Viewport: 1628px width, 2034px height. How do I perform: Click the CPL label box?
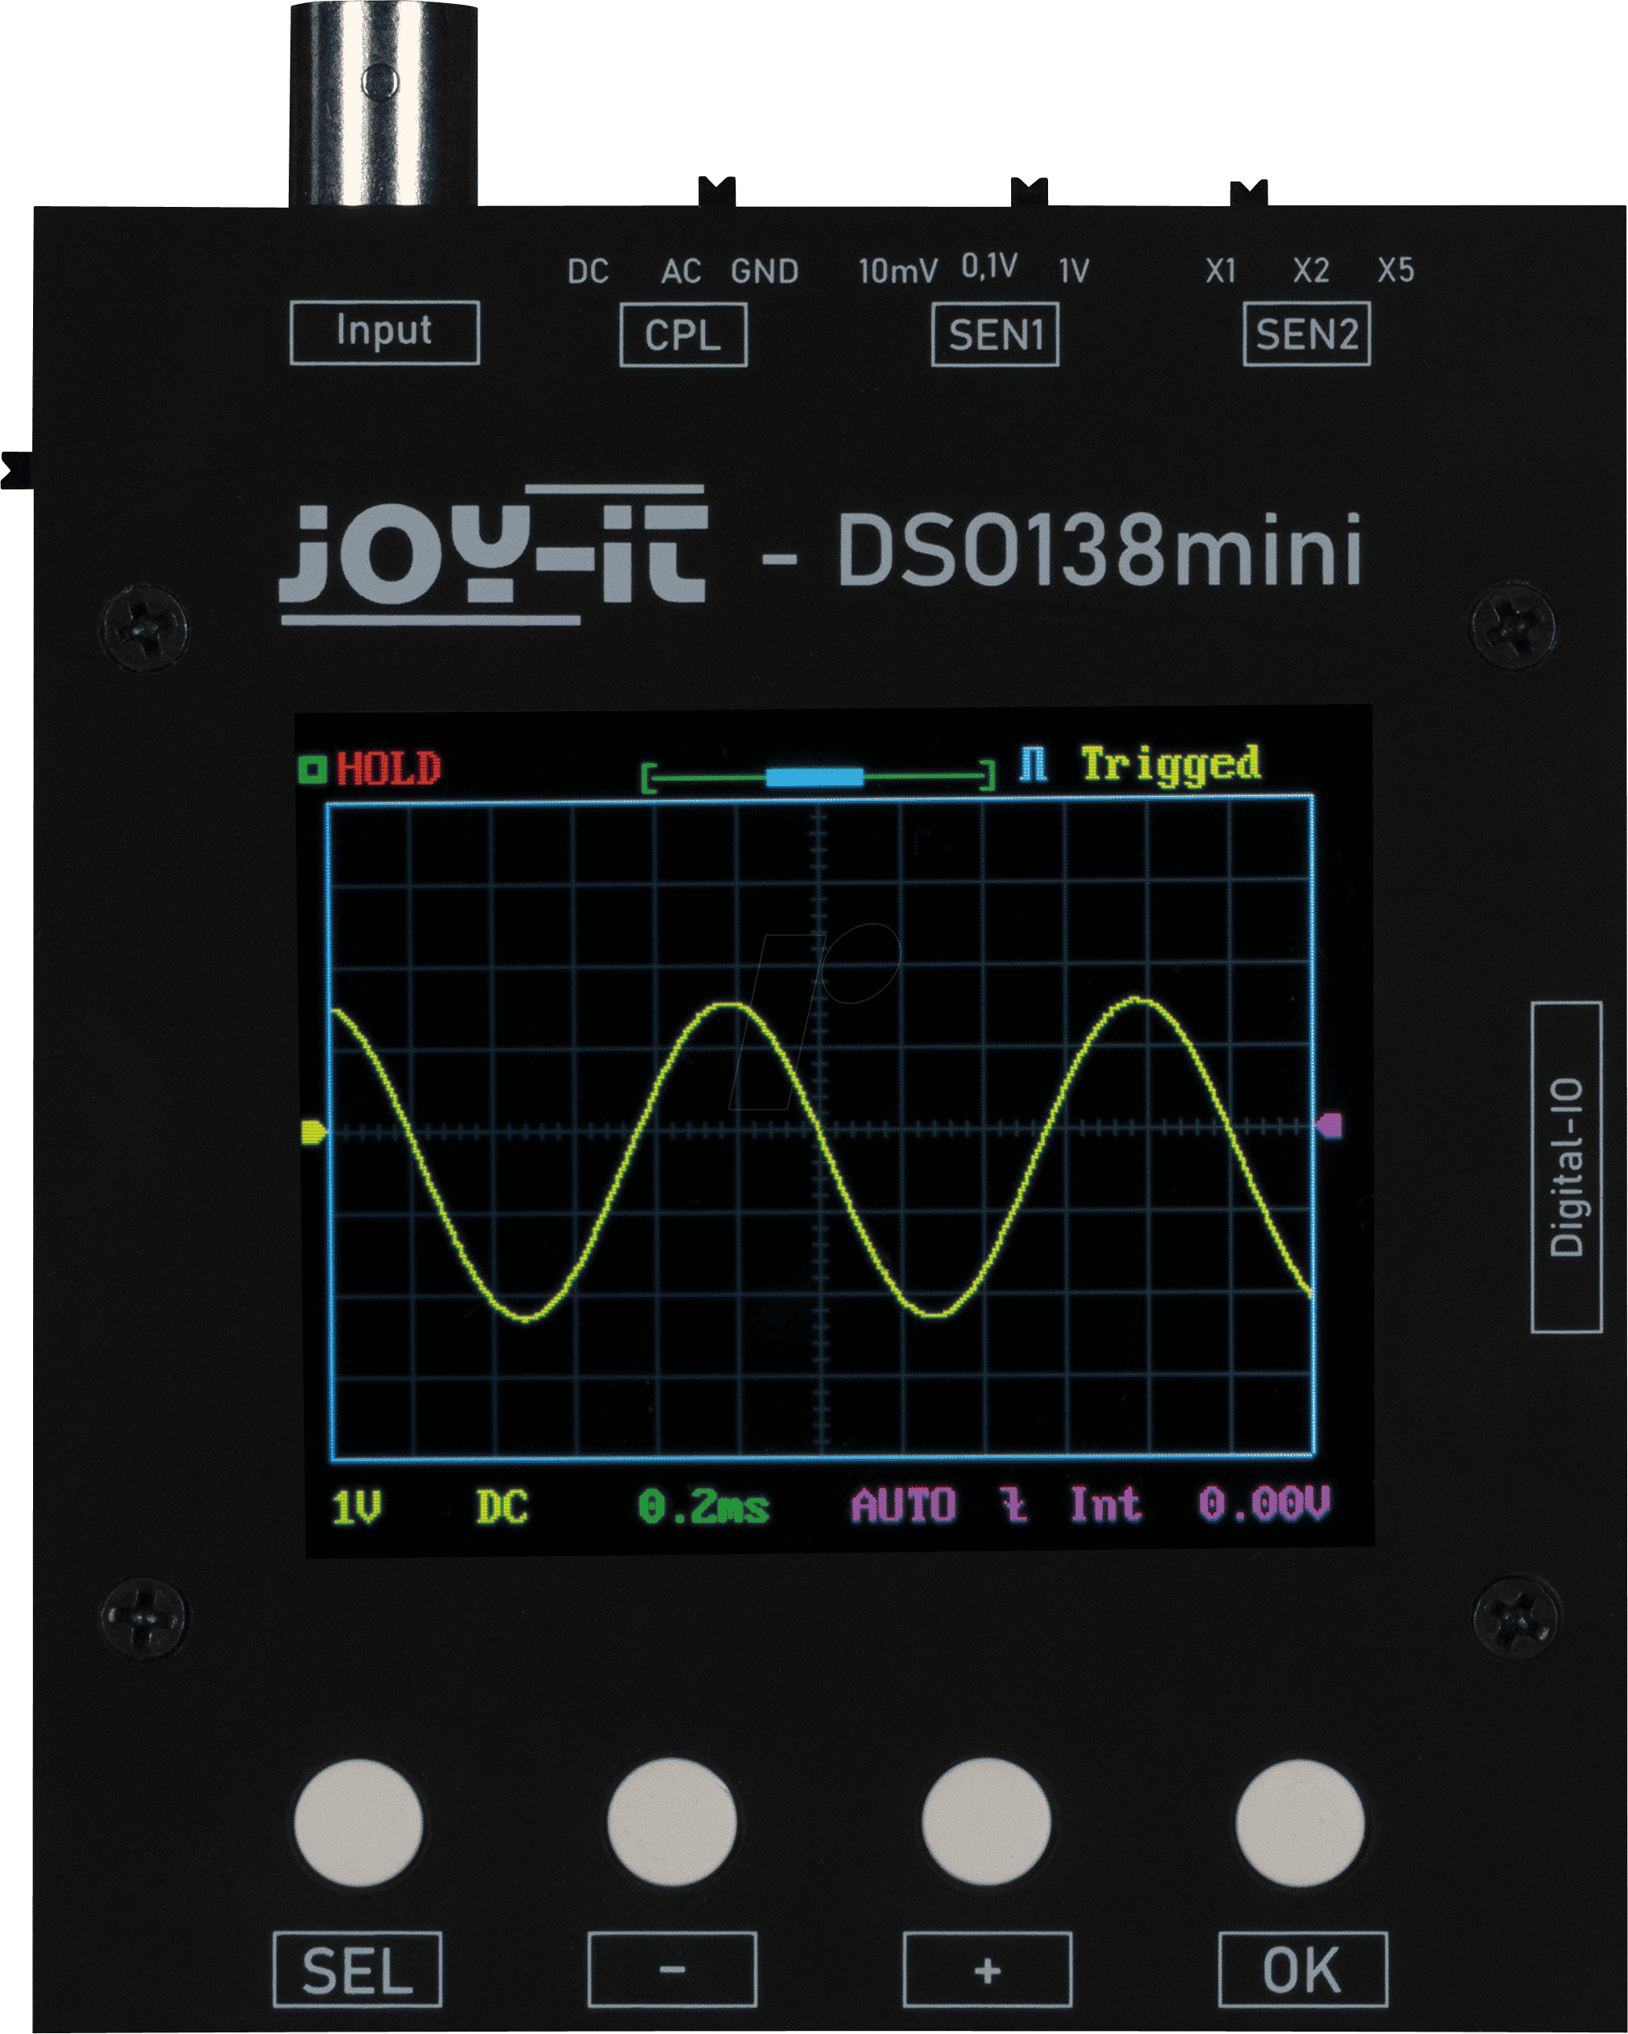click(684, 335)
